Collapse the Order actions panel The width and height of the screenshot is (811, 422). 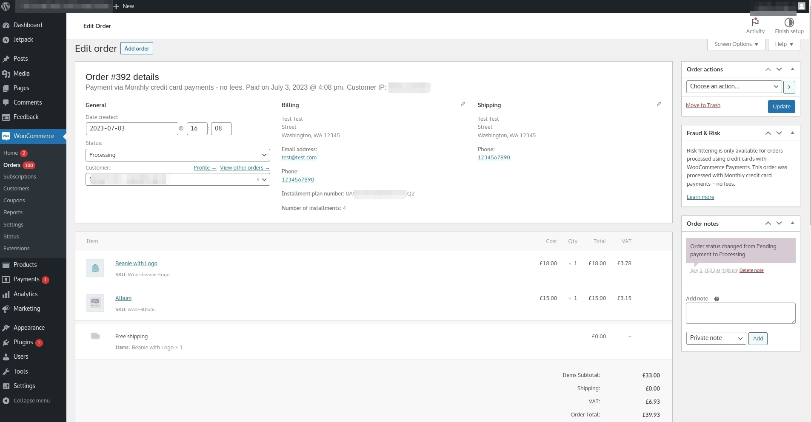pos(792,69)
